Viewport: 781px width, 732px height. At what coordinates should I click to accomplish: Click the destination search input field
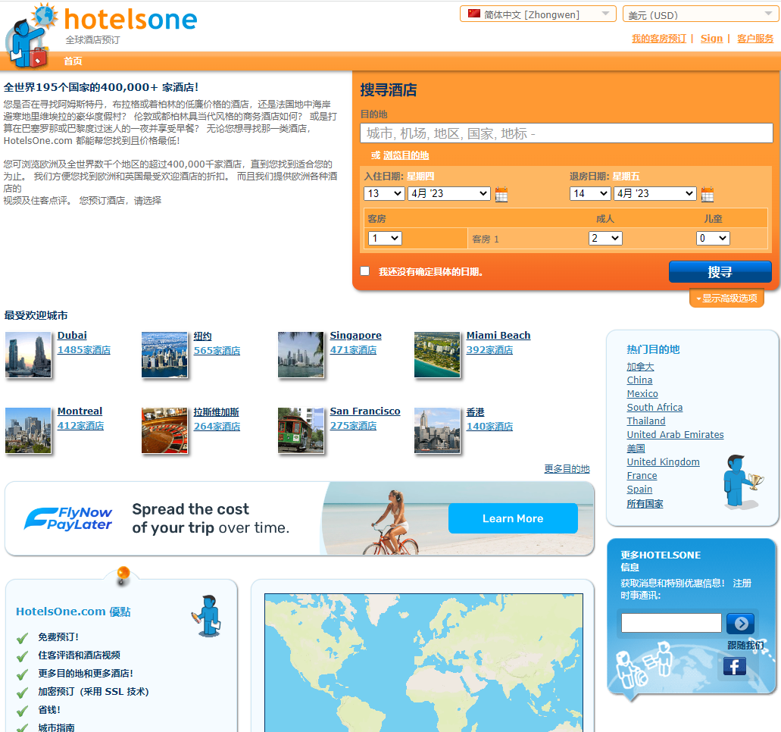coord(566,133)
